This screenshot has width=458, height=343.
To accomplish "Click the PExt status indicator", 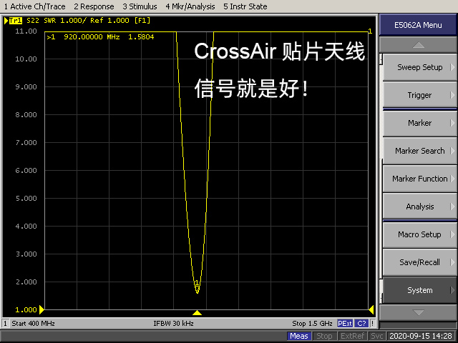I will pyautogui.click(x=345, y=324).
